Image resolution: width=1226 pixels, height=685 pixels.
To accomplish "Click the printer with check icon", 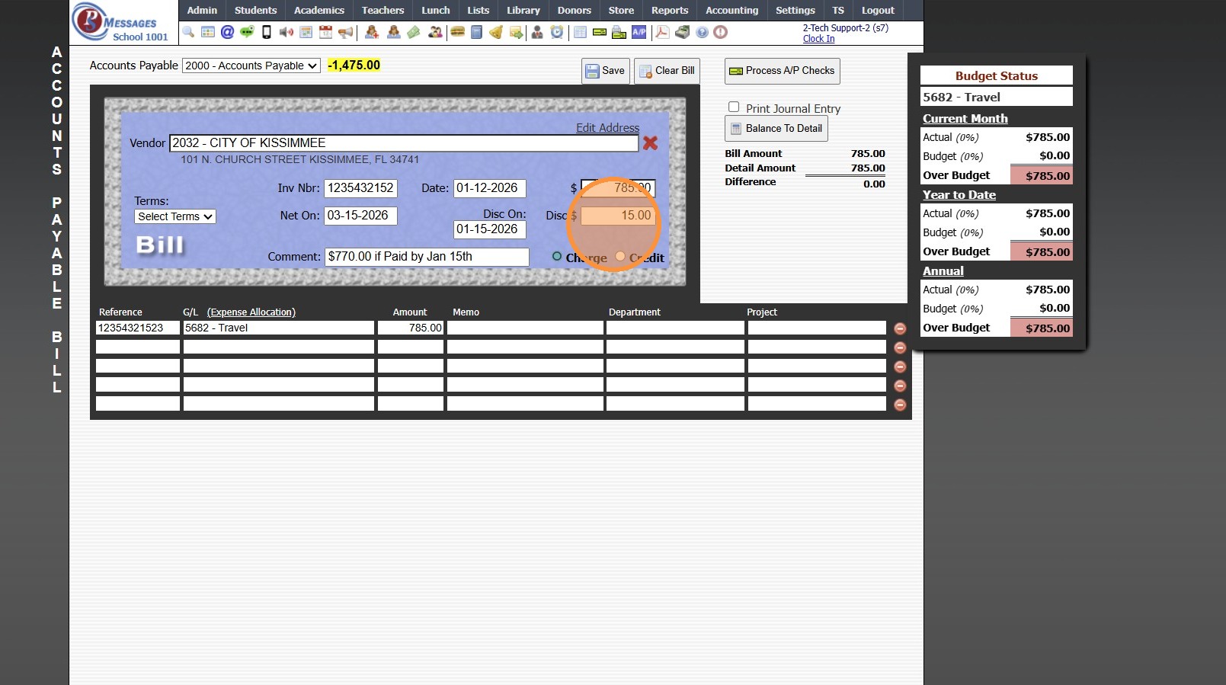I will click(619, 32).
